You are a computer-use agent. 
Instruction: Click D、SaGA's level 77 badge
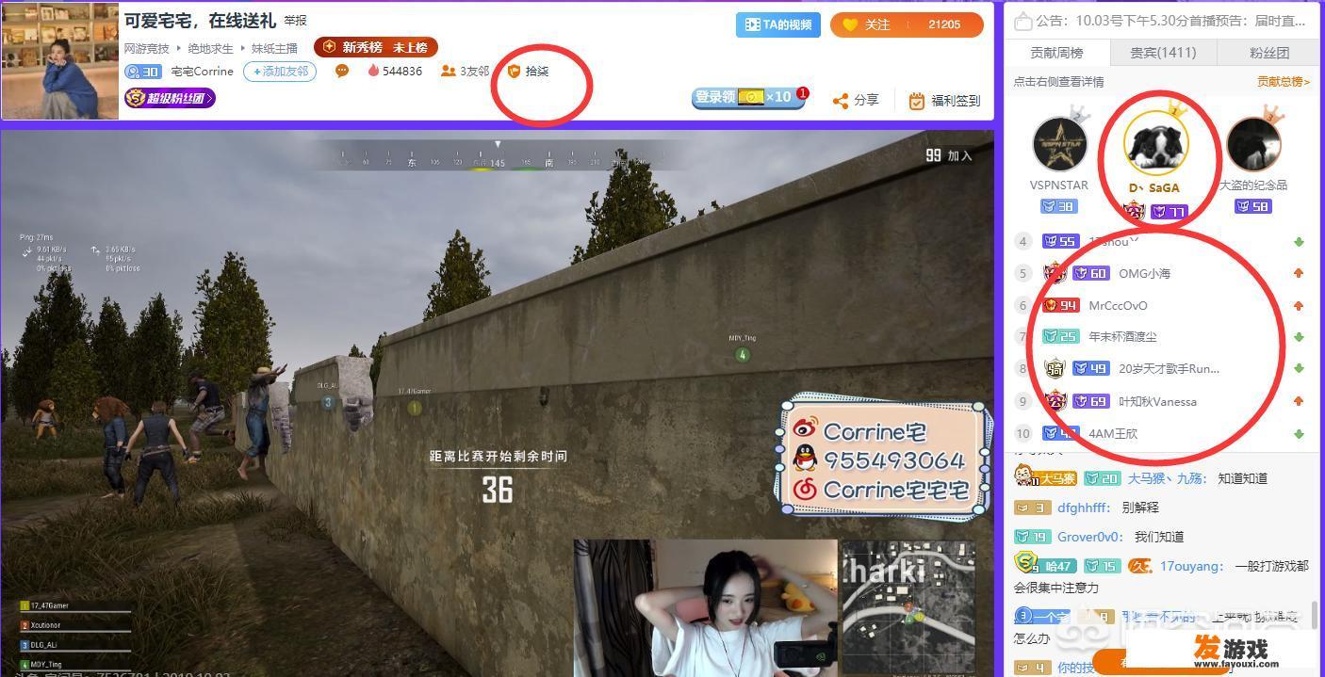pos(1169,212)
